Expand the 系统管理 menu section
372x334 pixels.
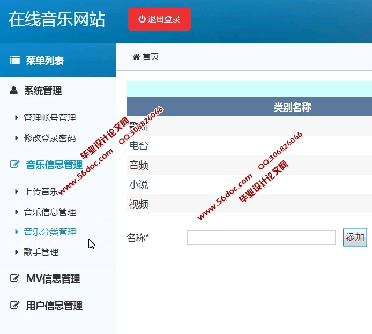point(43,91)
